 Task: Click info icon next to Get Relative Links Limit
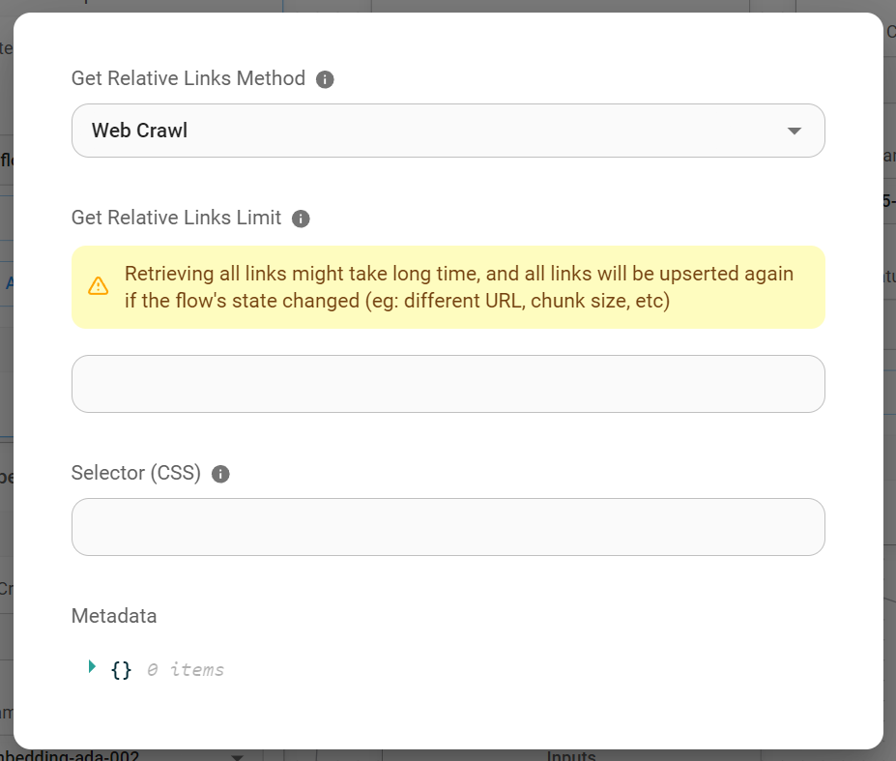301,219
